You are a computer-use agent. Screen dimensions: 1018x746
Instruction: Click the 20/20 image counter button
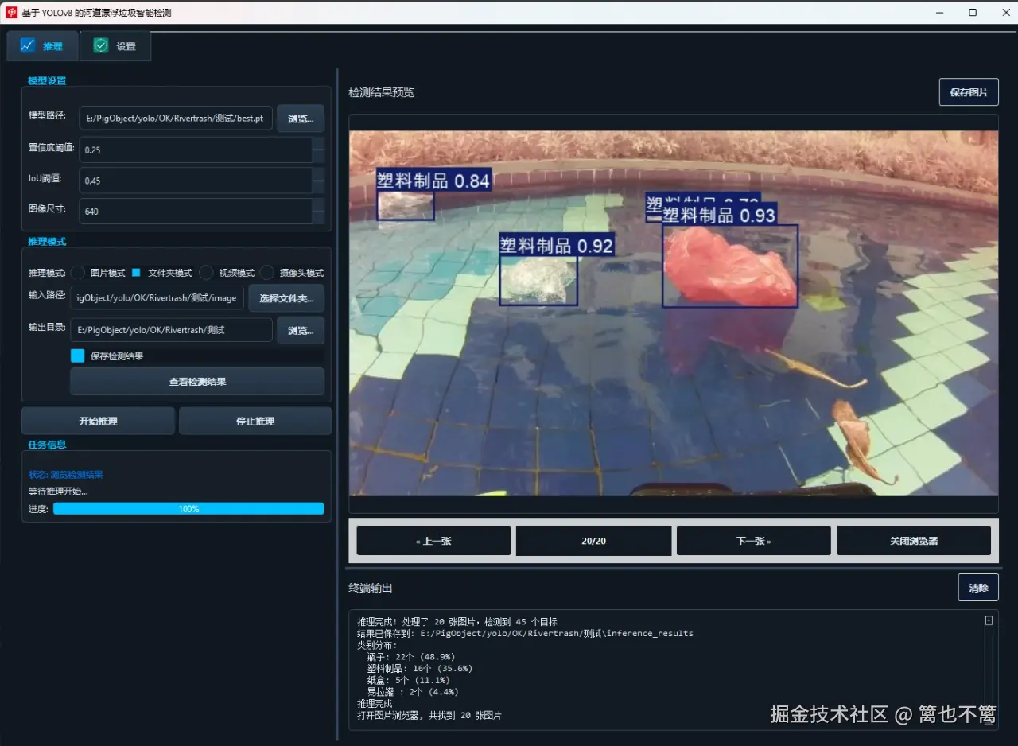pos(593,541)
